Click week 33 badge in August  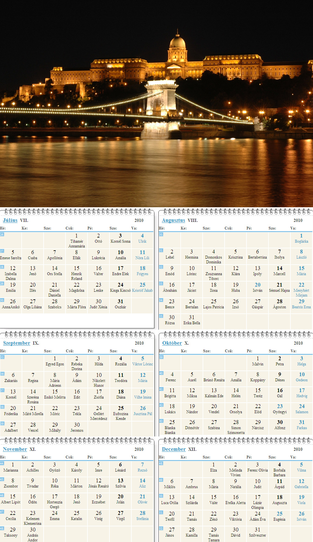click(161, 283)
